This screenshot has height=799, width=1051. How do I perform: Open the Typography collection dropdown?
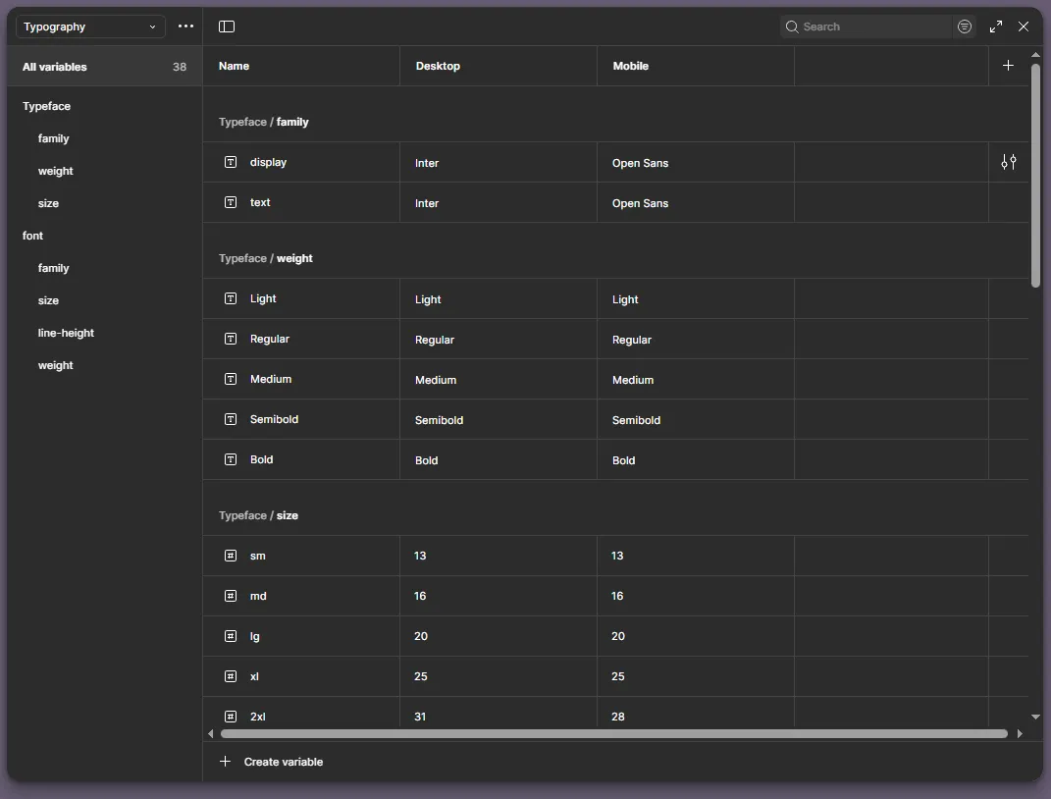pos(88,27)
